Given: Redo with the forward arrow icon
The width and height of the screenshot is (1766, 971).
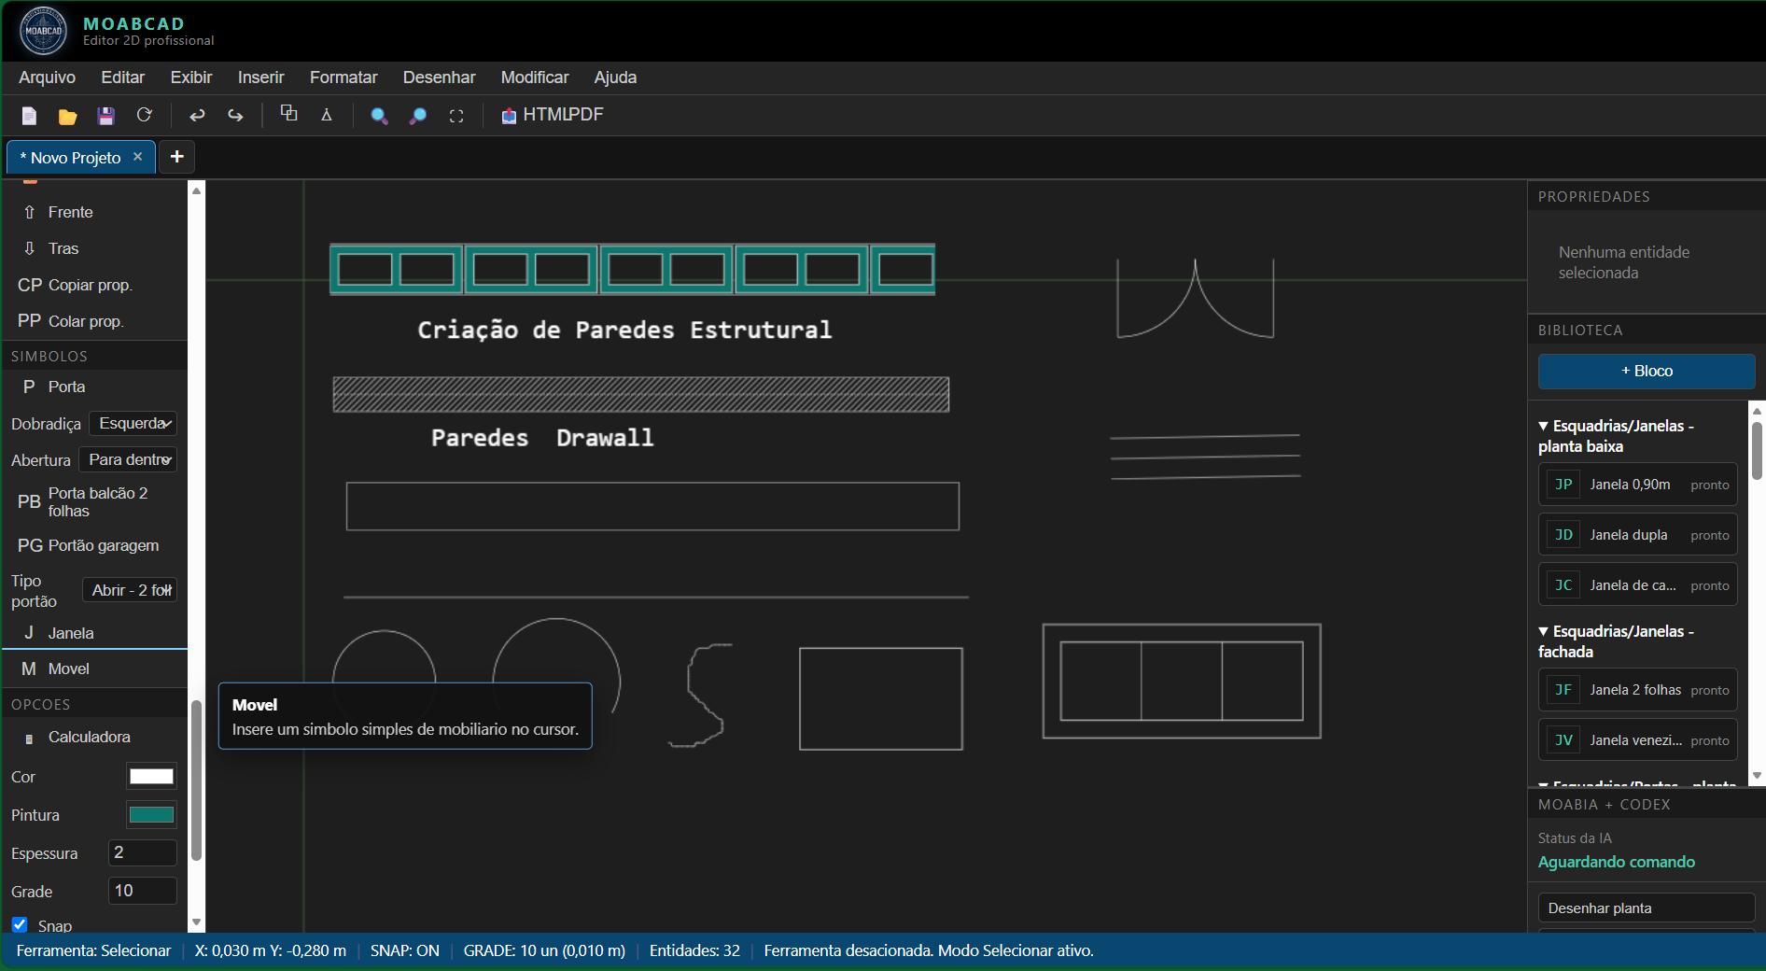Looking at the screenshot, I should pyautogui.click(x=235, y=115).
